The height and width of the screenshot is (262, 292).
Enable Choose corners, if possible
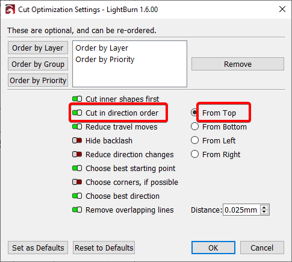coord(77,182)
